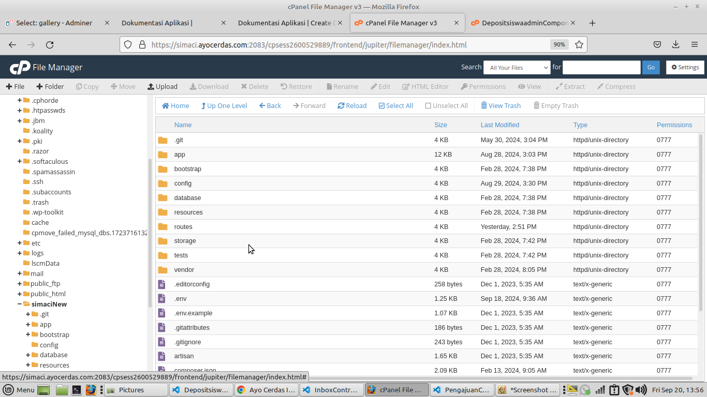The image size is (707, 397).
Task: Sort files by Last Modified column
Action: (x=499, y=125)
